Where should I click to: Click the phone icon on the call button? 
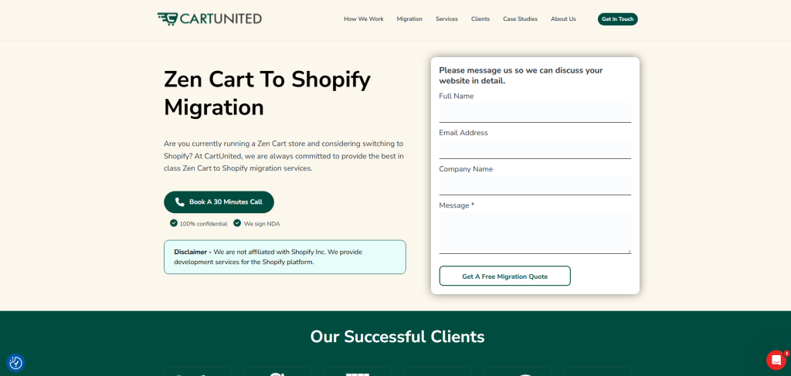point(179,202)
